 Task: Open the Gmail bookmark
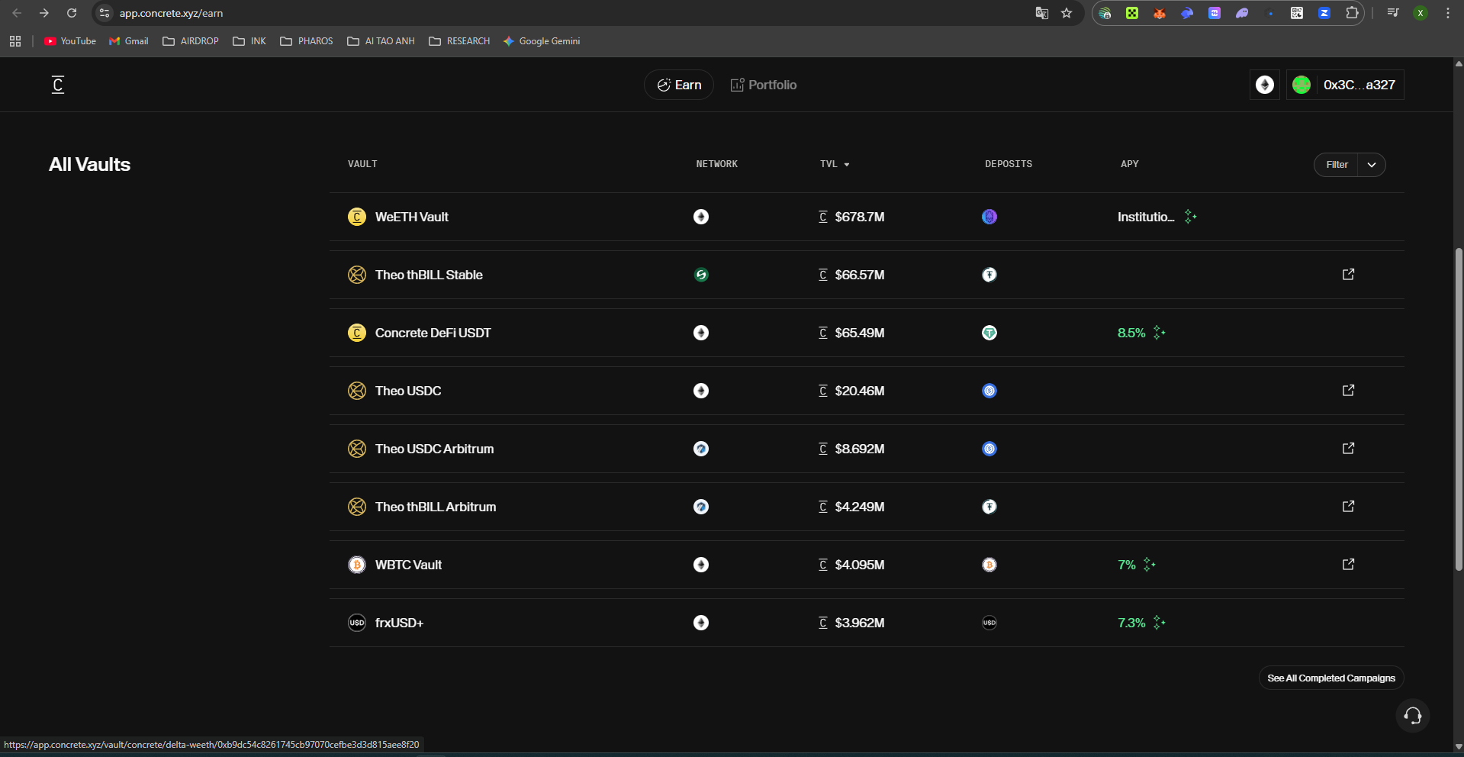pyautogui.click(x=129, y=41)
